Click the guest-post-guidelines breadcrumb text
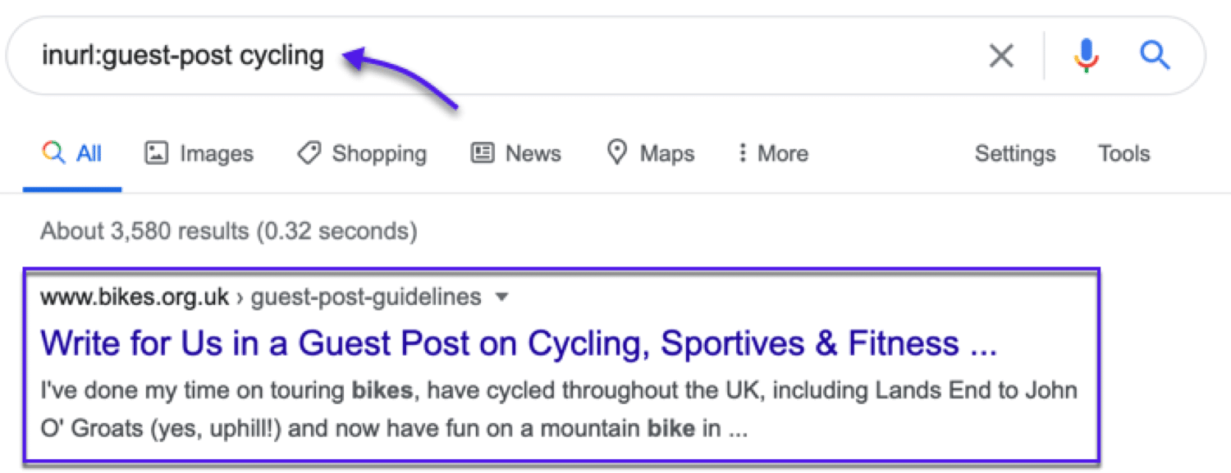1231x473 pixels. point(366,297)
